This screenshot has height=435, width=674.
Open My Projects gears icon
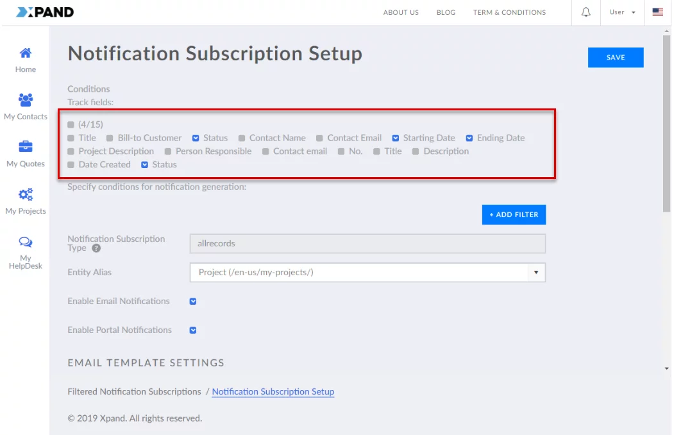pos(26,194)
